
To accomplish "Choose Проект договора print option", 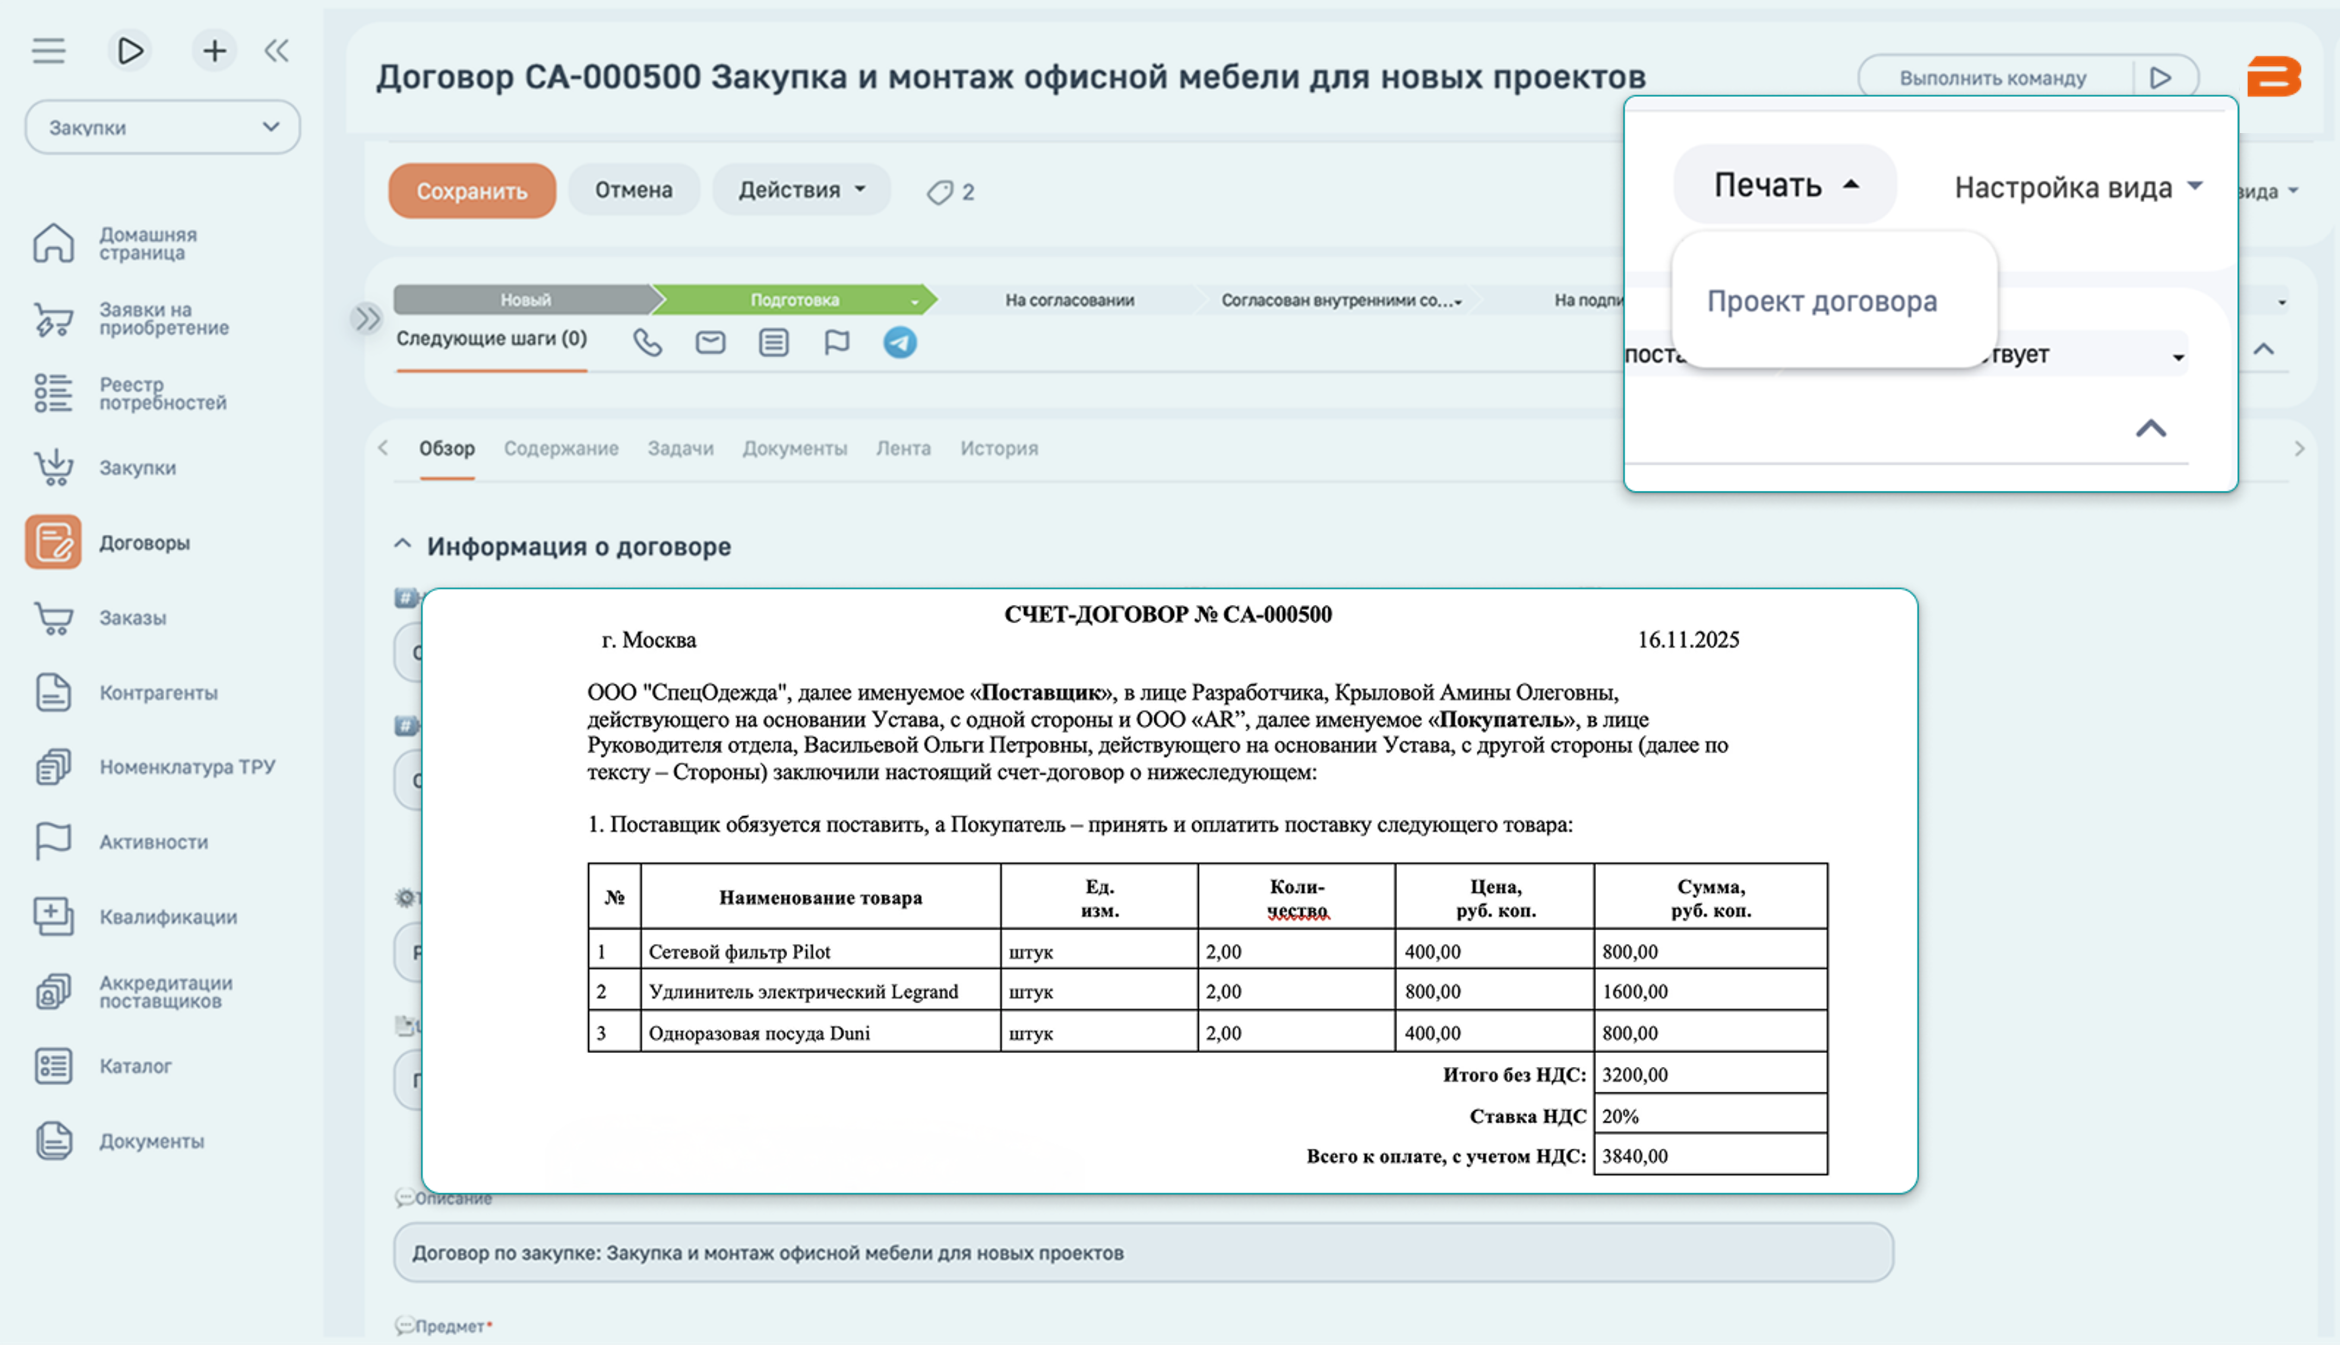I will point(1821,301).
